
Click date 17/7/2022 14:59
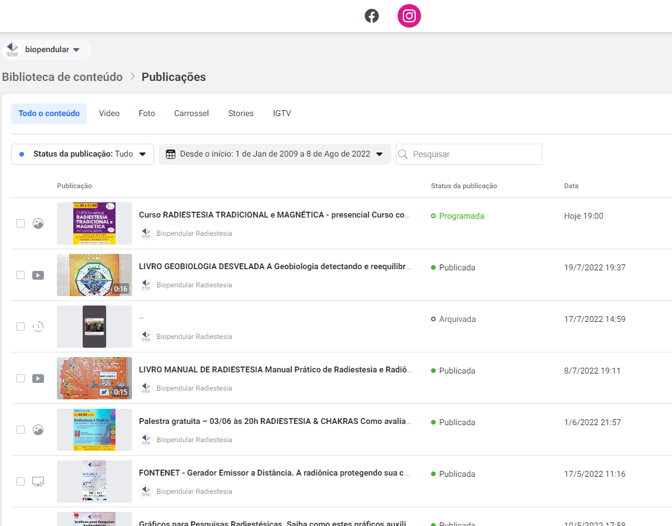[595, 319]
